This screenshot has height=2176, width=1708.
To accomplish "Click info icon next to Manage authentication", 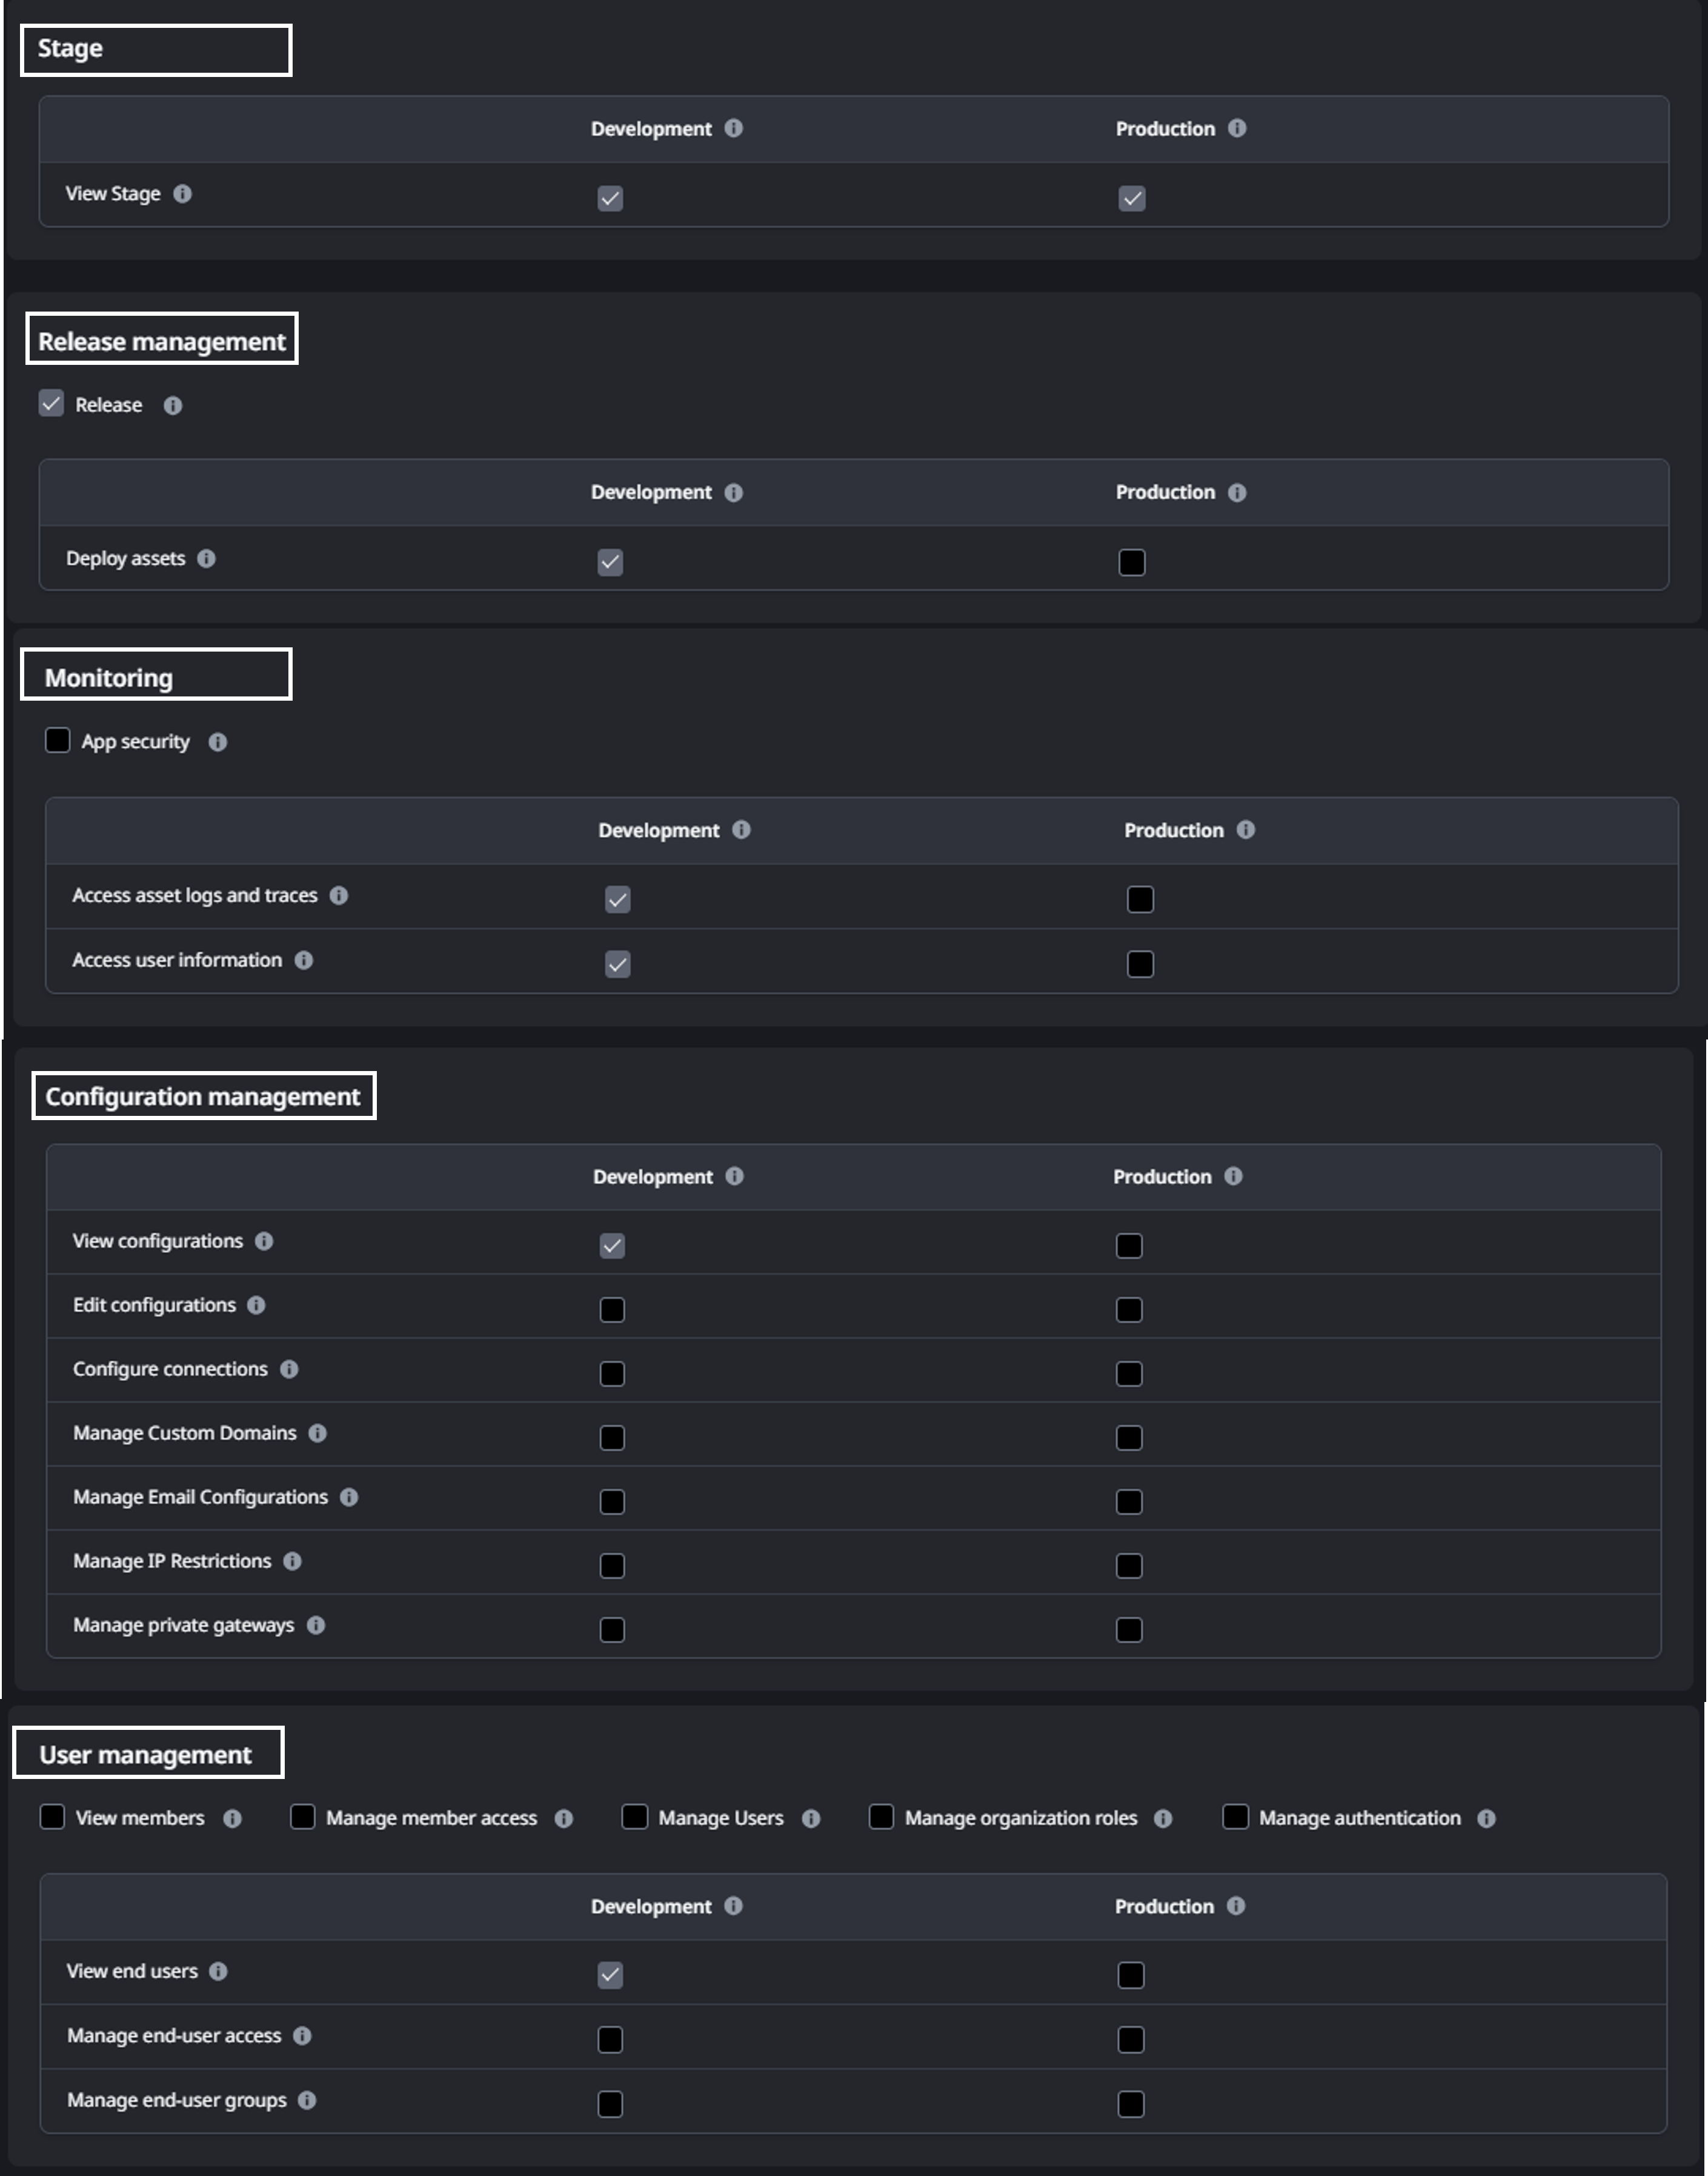I will coord(1487,1819).
